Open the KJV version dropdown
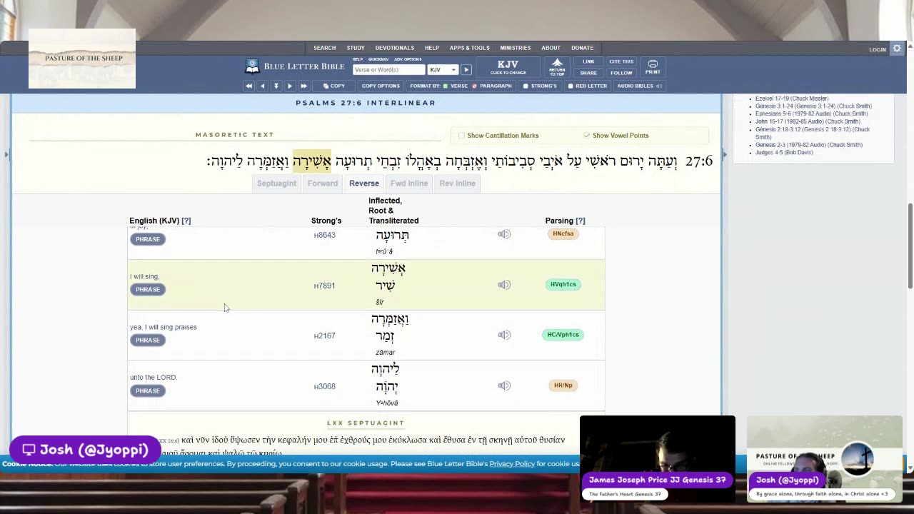Screen dimensions: 914x514 pos(443,70)
